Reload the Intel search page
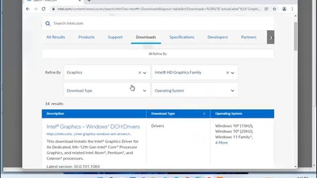The width and height of the screenshot is (317, 178). (44, 9)
